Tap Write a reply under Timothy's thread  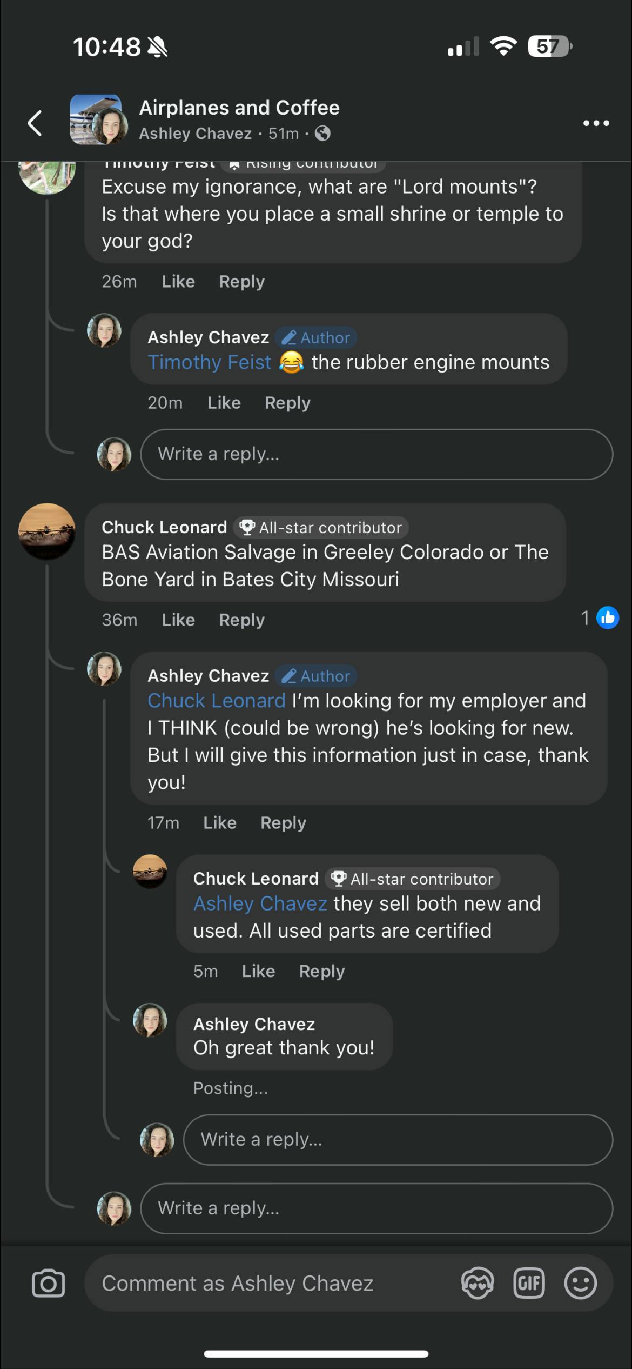376,454
